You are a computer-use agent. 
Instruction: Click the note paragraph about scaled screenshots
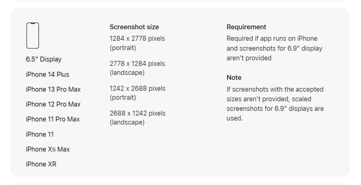pos(275,104)
